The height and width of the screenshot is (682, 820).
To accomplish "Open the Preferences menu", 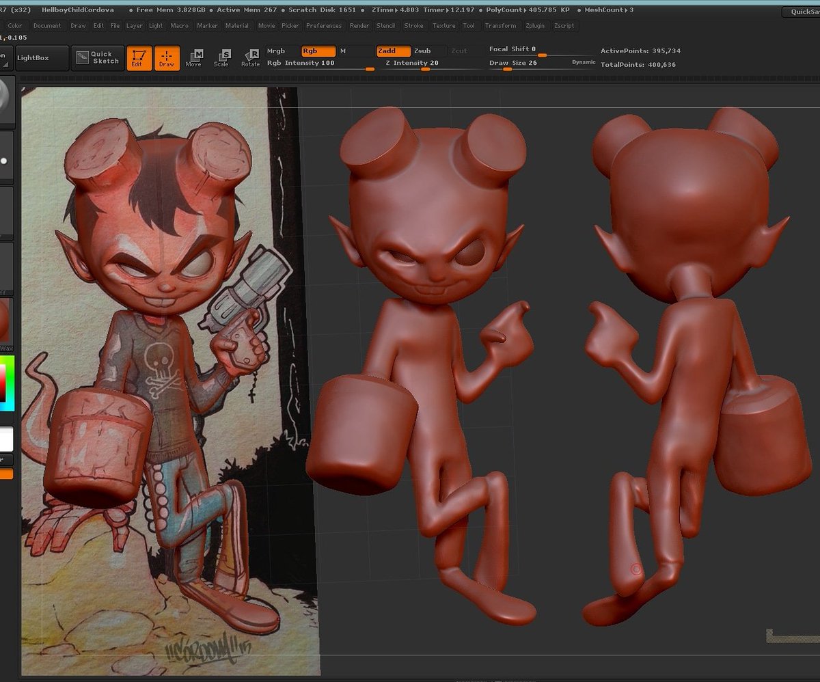I will (x=324, y=26).
